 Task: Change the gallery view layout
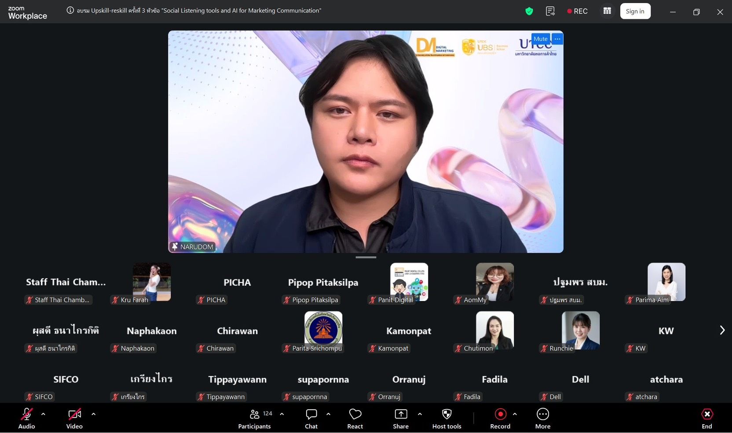tap(608, 11)
